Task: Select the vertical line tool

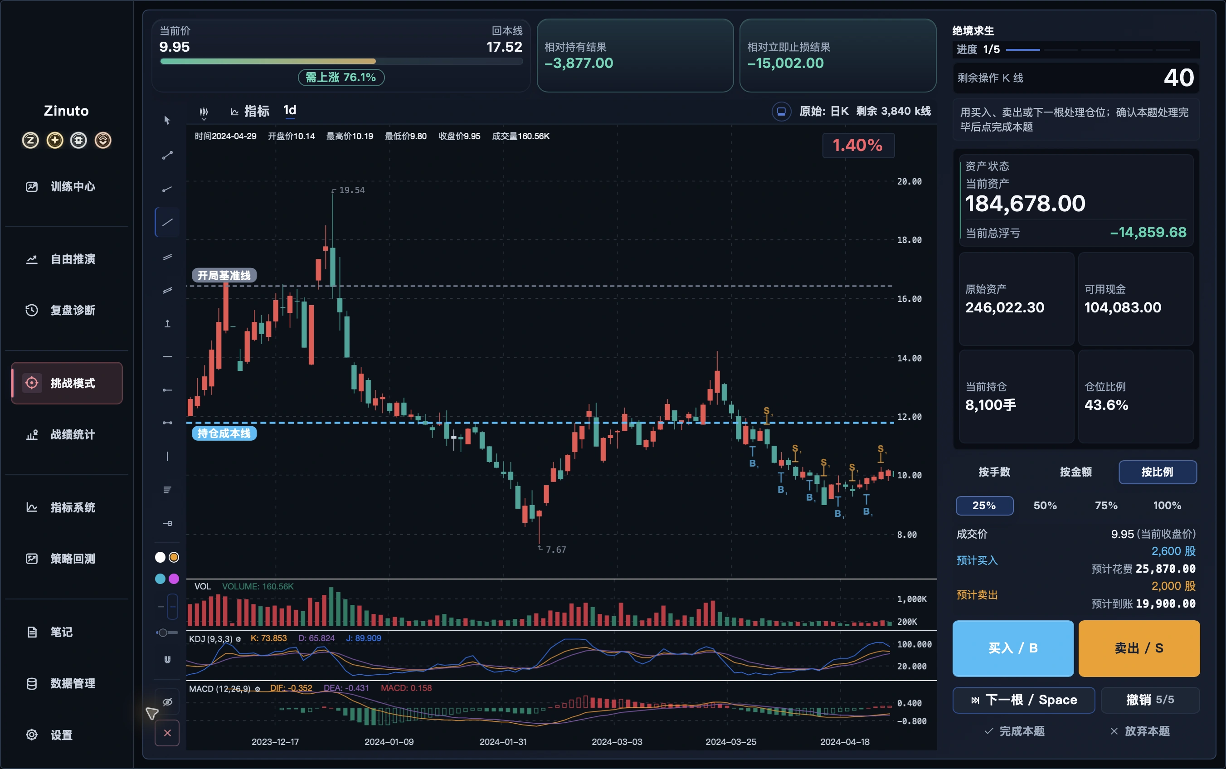Action: pyautogui.click(x=167, y=456)
